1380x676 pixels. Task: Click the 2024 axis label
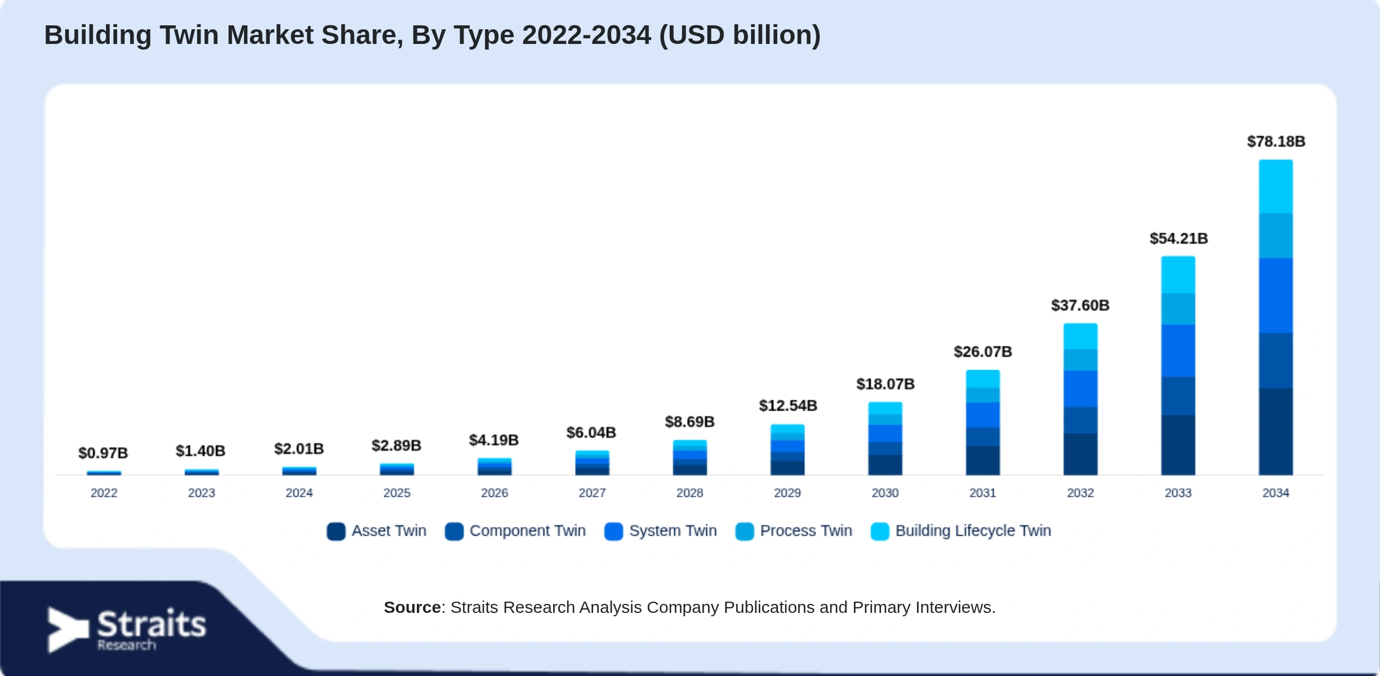[299, 493]
